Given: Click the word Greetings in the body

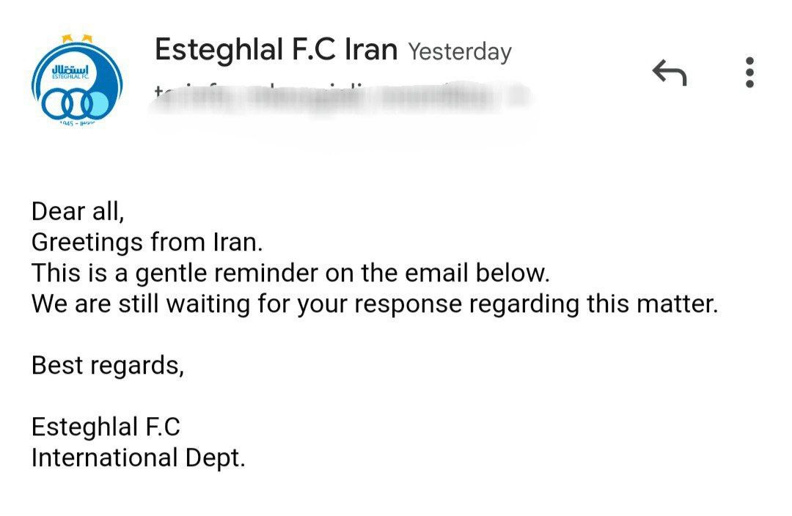Looking at the screenshot, I should coord(86,242).
